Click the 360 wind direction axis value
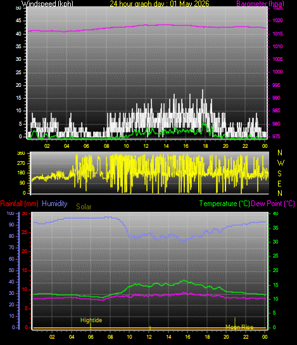297x345 pixels. coord(21,153)
